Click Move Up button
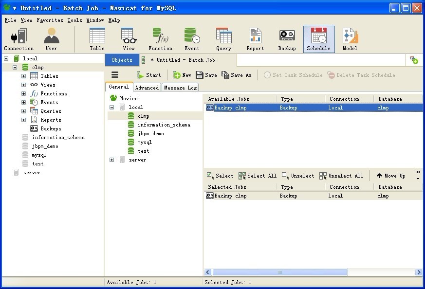 391,176
